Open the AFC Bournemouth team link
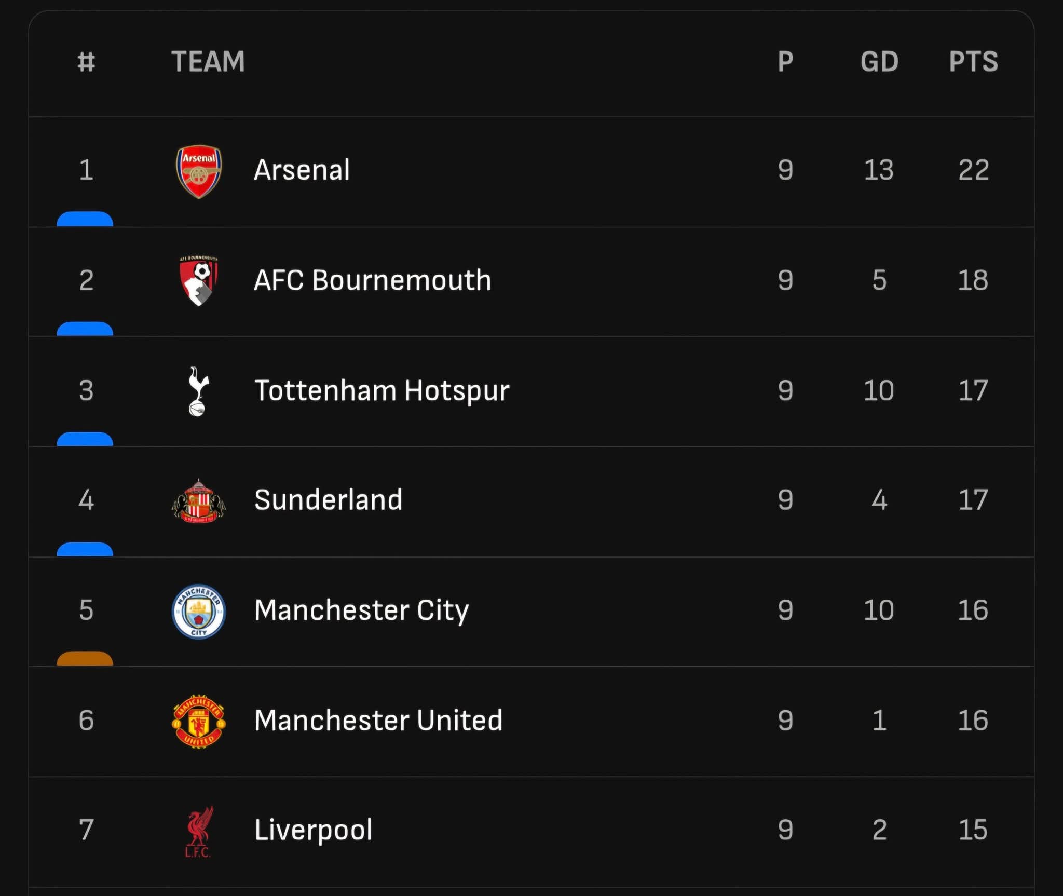Screen dimensions: 1063x896 pyautogui.click(x=372, y=280)
